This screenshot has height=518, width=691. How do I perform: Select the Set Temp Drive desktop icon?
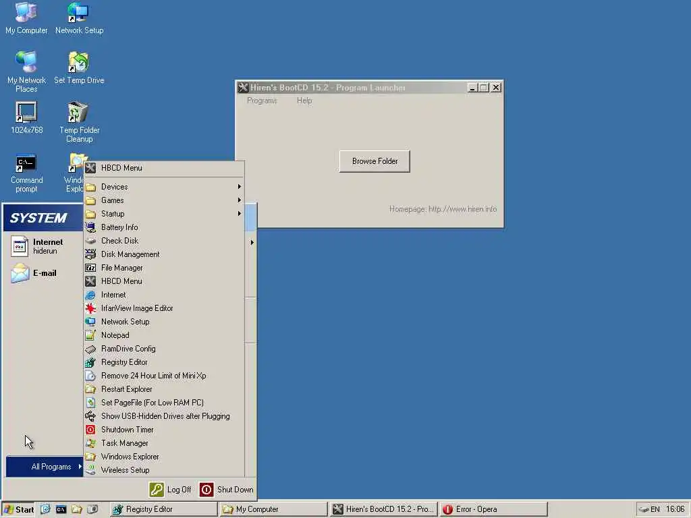[79, 68]
